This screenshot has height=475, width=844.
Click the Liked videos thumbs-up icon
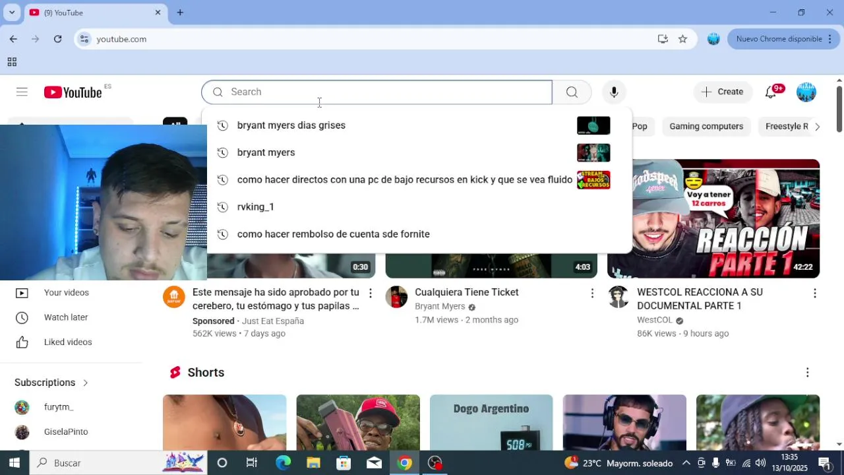pos(22,342)
